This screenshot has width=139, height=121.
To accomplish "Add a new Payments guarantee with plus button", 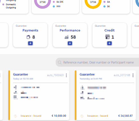I will (x=30, y=43).
